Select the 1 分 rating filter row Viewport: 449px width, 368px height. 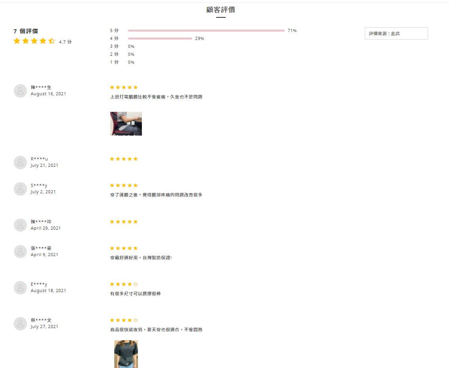pos(122,62)
